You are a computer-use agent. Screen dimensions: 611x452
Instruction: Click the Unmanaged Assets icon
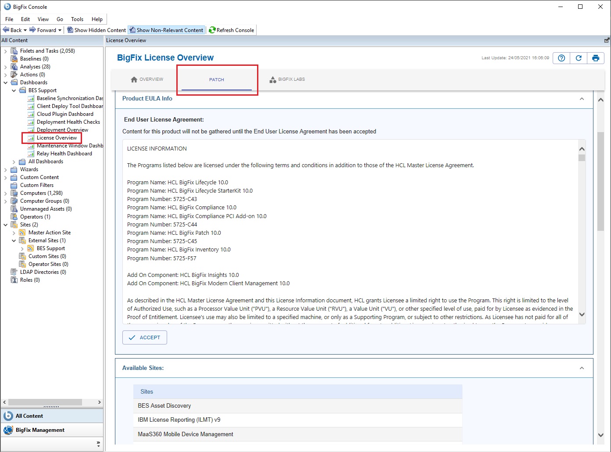coord(14,209)
